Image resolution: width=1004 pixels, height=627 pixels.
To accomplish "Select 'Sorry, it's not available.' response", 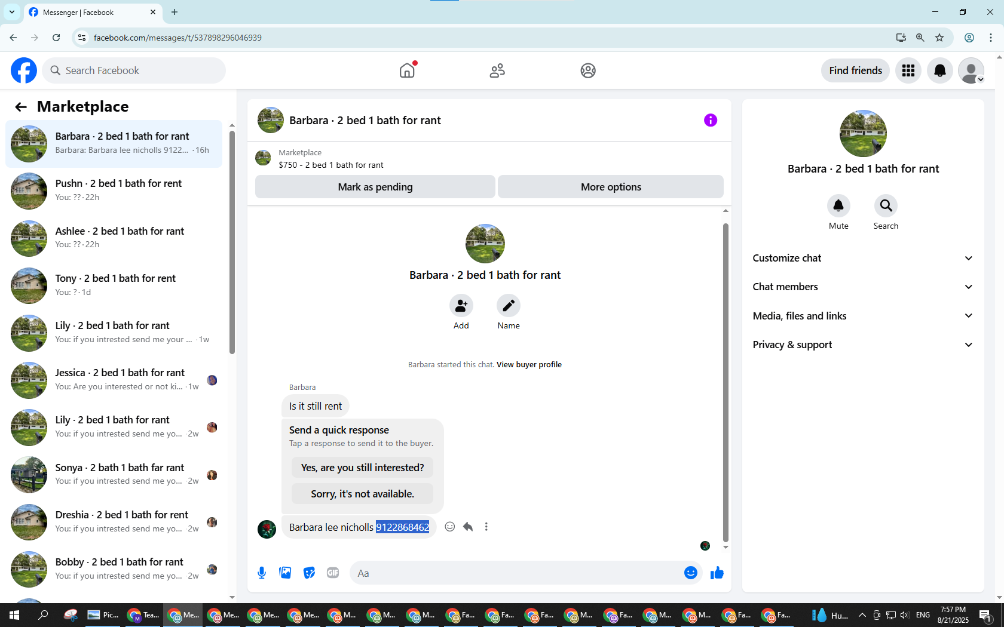I will (362, 494).
